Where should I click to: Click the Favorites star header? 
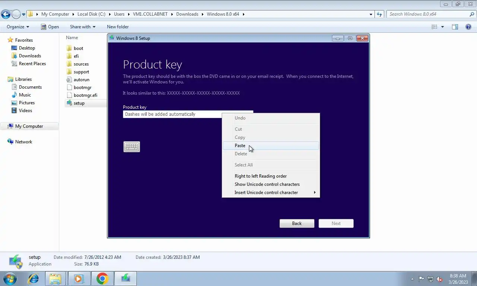tap(10, 40)
